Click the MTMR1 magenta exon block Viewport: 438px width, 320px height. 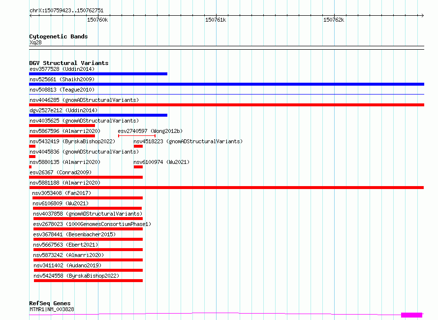point(411,315)
